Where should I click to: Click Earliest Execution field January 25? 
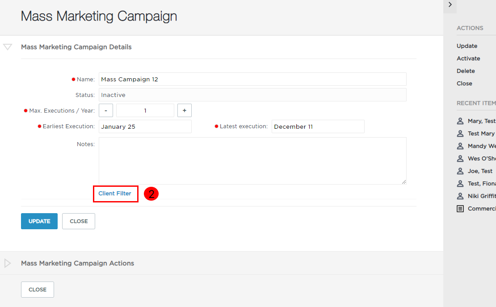[x=145, y=126]
